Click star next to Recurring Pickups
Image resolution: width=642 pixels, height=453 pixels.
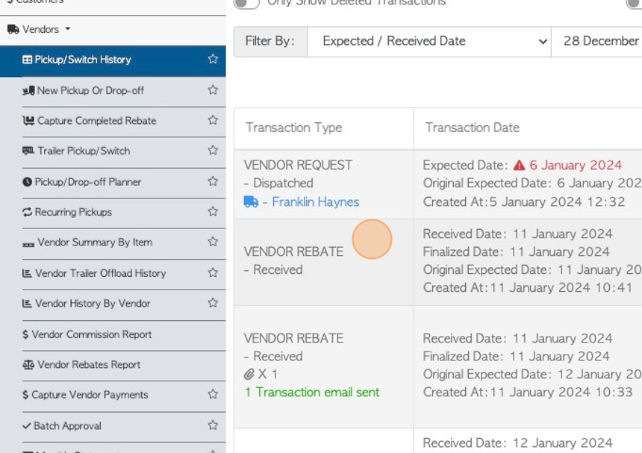[x=213, y=212]
